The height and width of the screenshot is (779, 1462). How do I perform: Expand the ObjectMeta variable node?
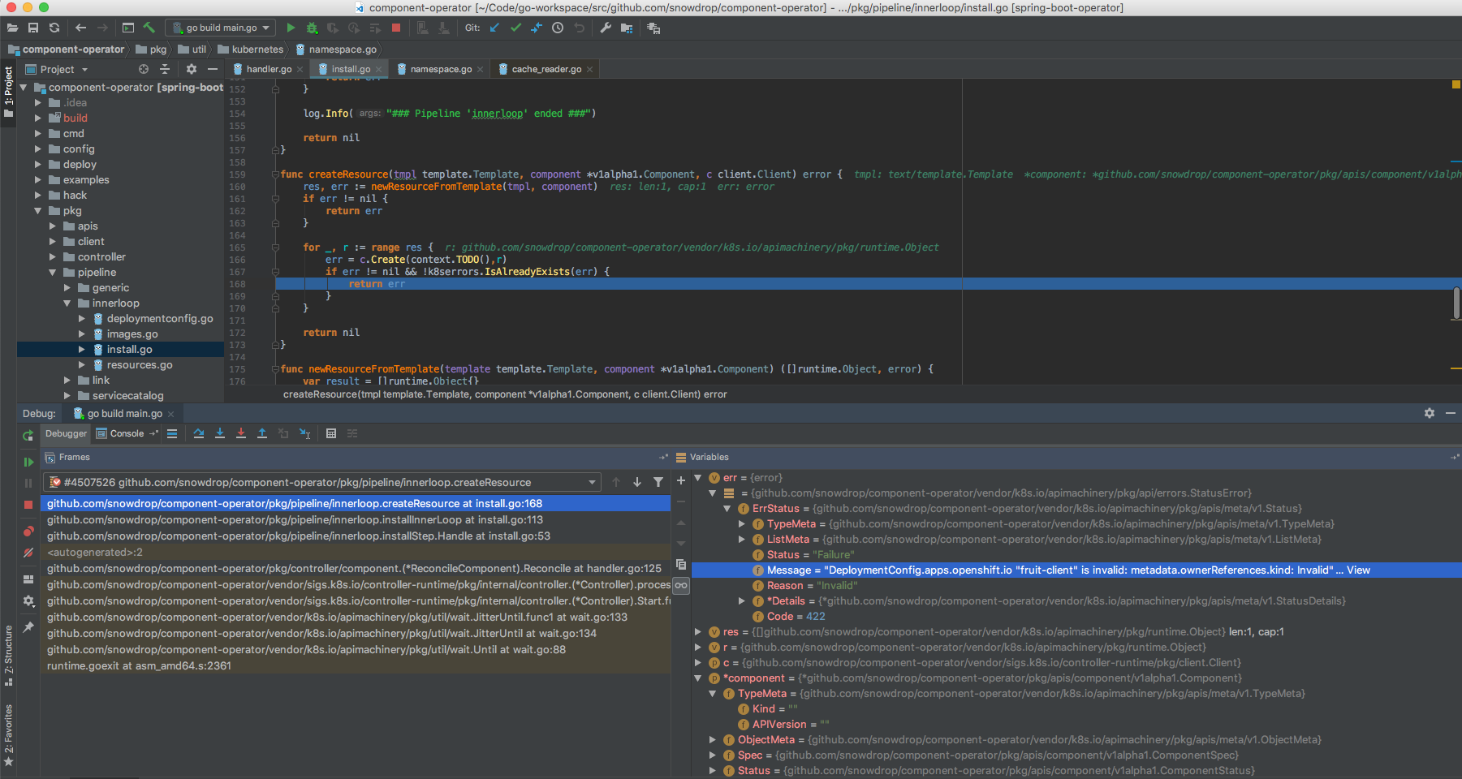[712, 740]
